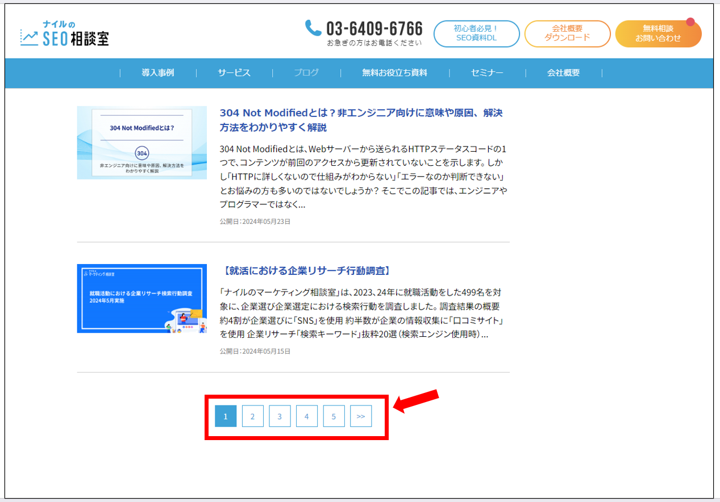Open 初心者必見 SEO資料DL button
This screenshot has width=720, height=502.
476,34
